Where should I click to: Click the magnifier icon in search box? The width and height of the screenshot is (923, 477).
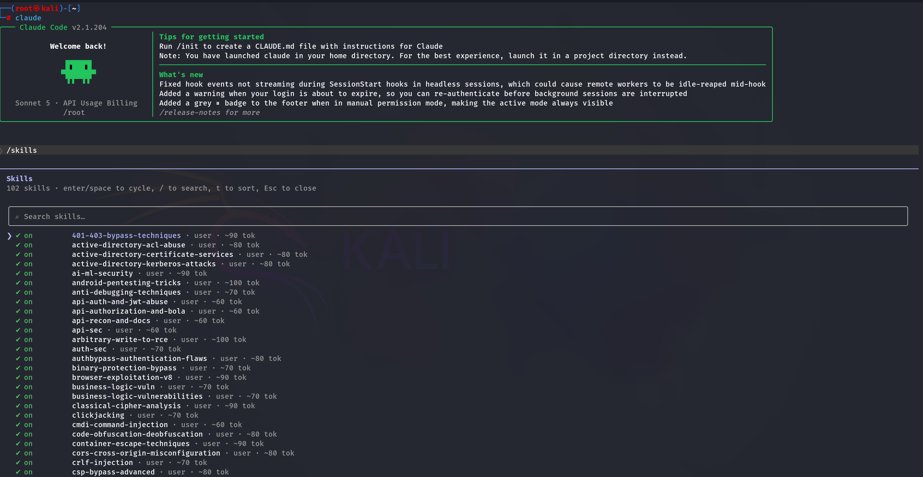(17, 217)
